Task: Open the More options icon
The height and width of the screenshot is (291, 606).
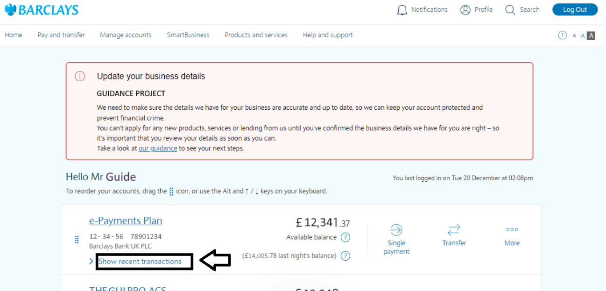Action: click(512, 229)
